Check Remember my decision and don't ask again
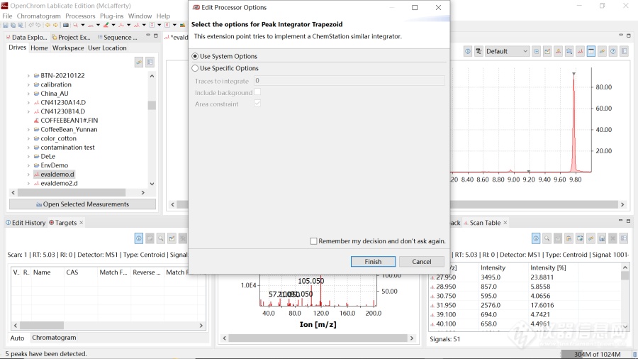638x359 pixels. 314,241
